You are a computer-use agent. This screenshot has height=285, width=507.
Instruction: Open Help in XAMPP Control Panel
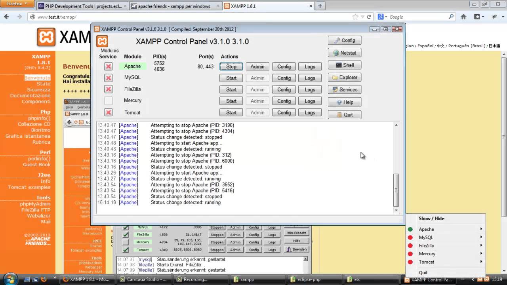(345, 102)
